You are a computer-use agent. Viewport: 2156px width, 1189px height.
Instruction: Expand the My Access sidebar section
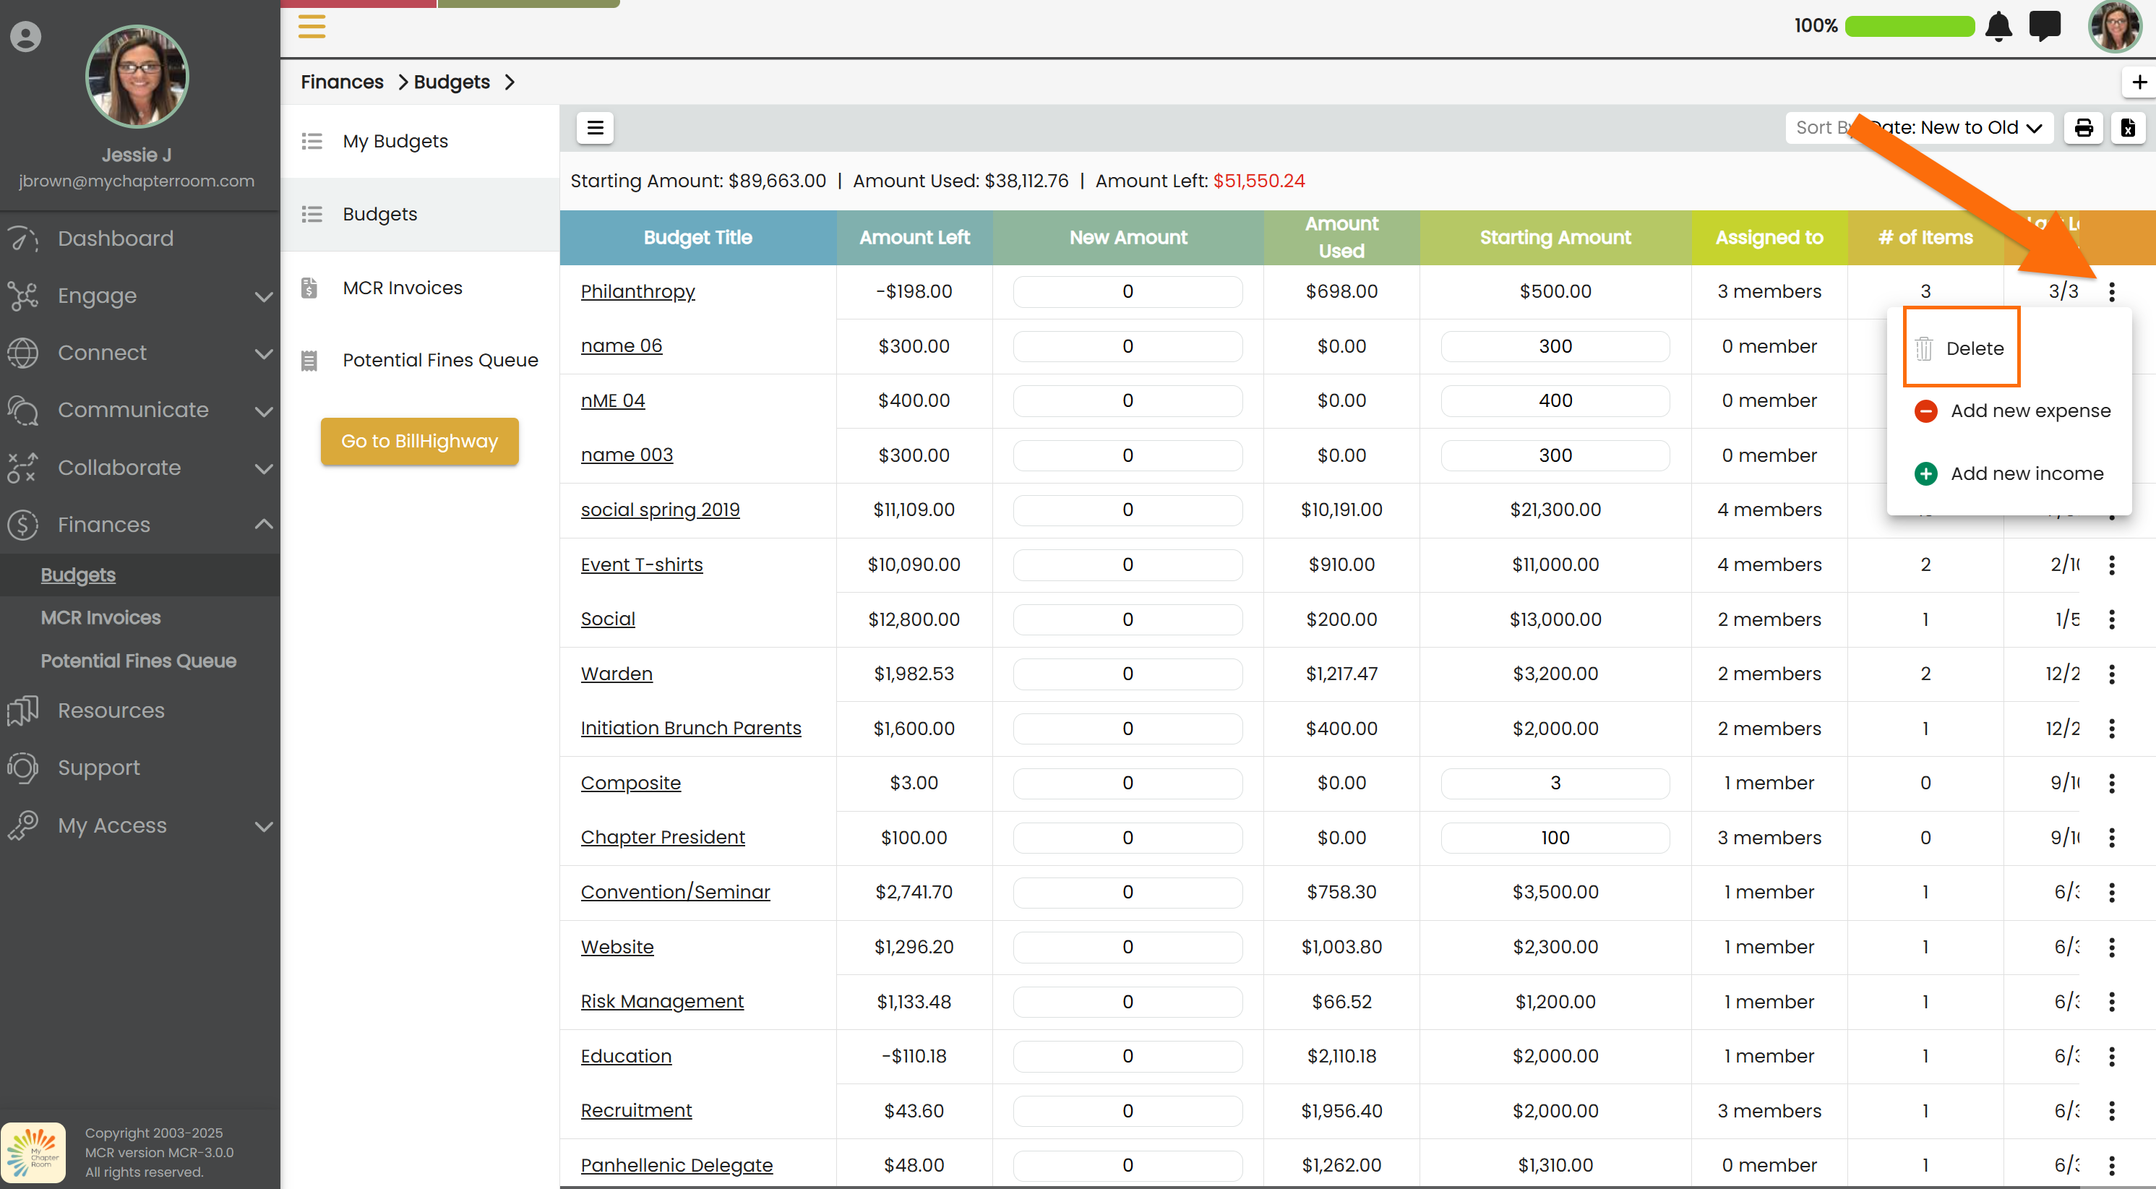(x=263, y=826)
